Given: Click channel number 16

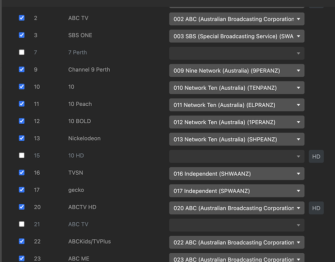Looking at the screenshot, I should coord(37,173).
